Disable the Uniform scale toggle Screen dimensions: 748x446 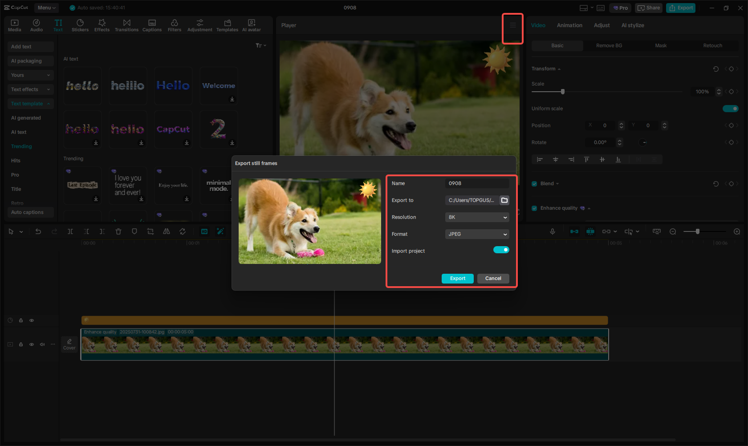[x=730, y=109]
